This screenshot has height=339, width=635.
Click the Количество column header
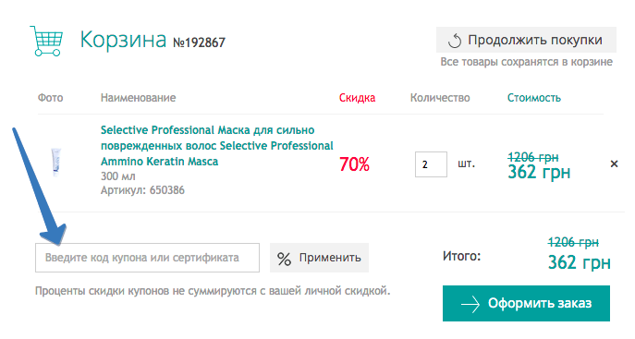coord(440,98)
